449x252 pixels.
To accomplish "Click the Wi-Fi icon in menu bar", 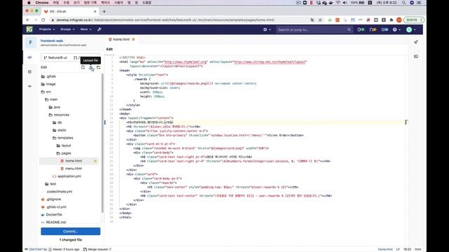I will [x=338, y=3].
